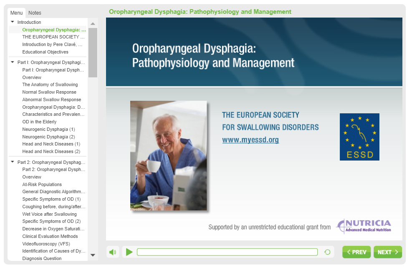
Task: Open THE EUROPEAN SOCIETY … slide in menu
Action: click(x=53, y=37)
